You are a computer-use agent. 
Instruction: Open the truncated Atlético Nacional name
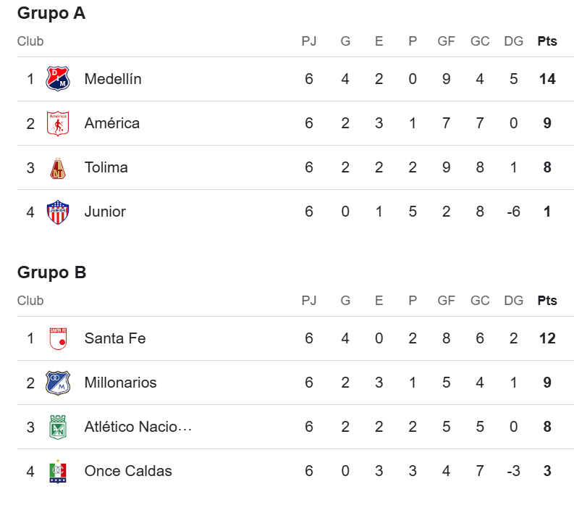point(138,427)
